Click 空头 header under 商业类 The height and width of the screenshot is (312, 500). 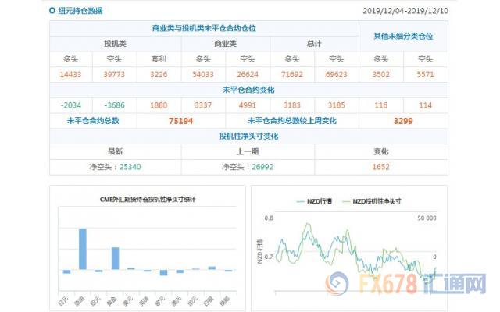click(248, 59)
